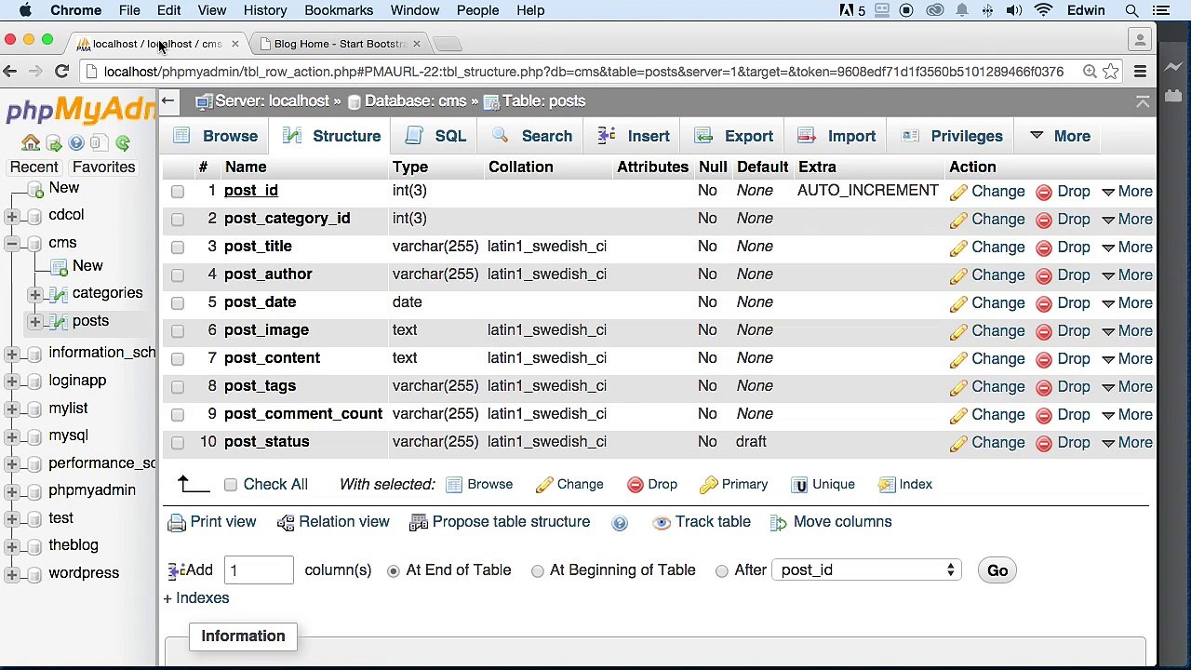Open the SQL tab

(x=435, y=136)
